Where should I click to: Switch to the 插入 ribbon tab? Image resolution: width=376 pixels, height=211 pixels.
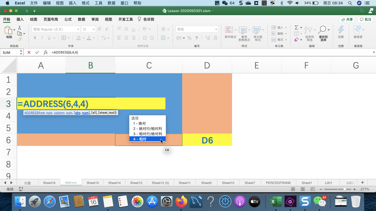click(20, 19)
